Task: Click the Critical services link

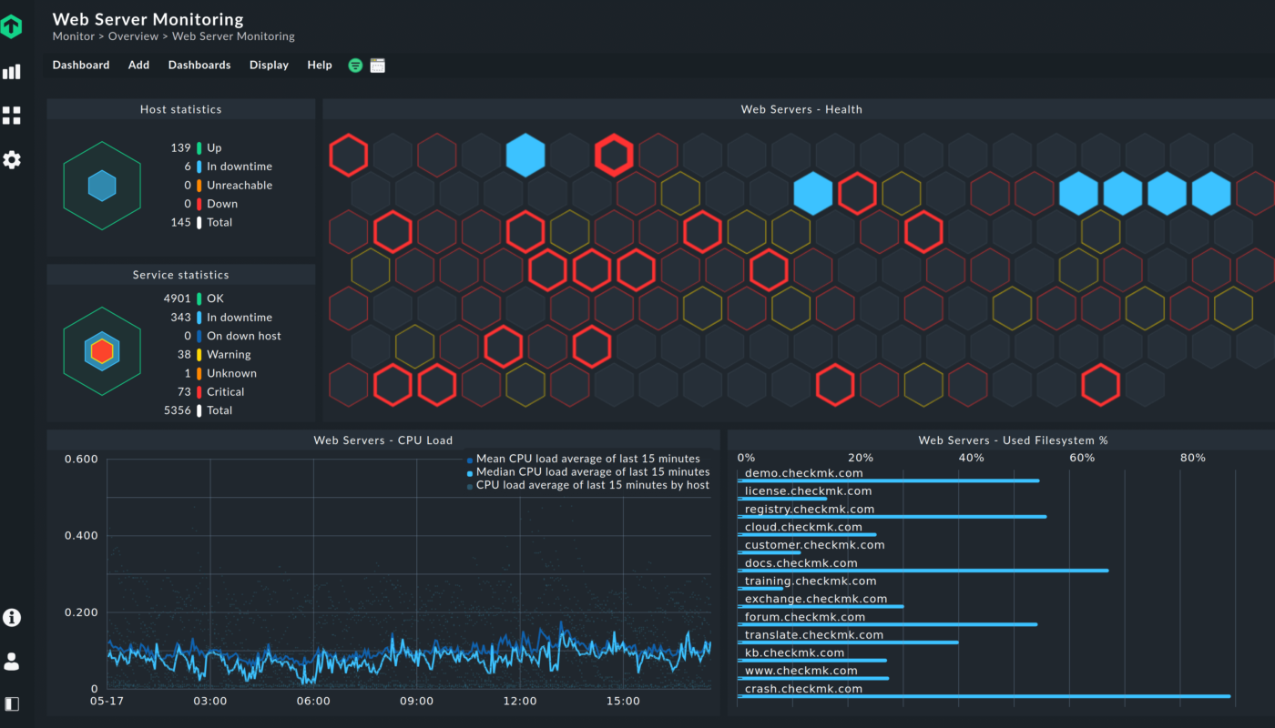Action: coord(226,392)
